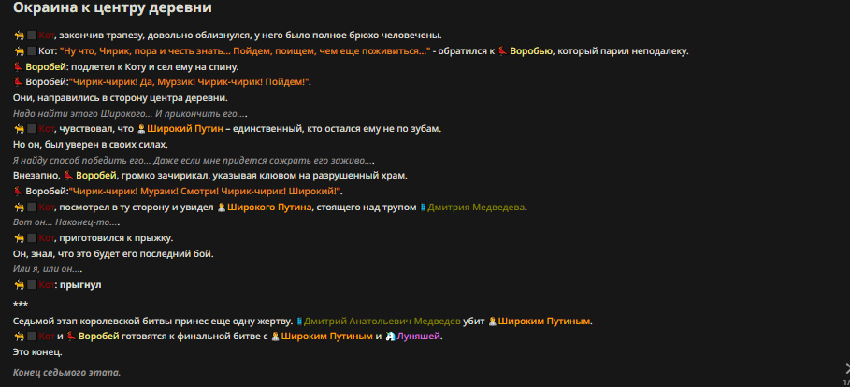Click the cat icon before 'закончив трапезу'
Image resolution: width=850 pixels, height=387 pixels.
(19, 36)
